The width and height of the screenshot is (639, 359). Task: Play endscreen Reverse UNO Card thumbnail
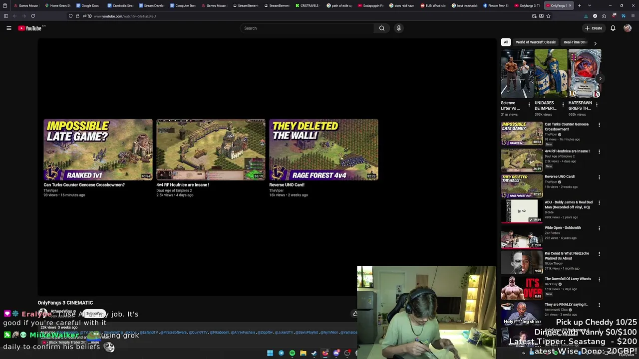[323, 149]
